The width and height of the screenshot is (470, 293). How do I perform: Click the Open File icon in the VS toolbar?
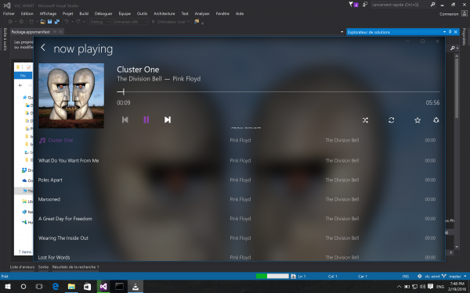[42, 22]
